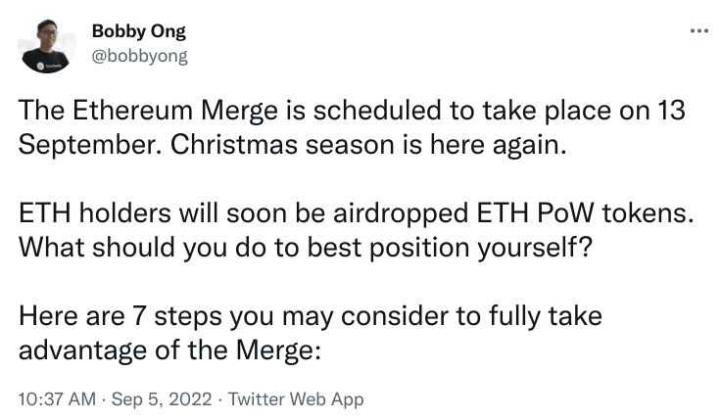This screenshot has width=722, height=419.
Task: Click the CoinGecko logo on avatar shirt
Action: tap(44, 63)
